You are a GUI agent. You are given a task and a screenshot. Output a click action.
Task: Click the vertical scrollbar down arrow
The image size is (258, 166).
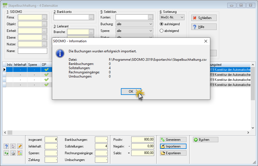(253, 128)
